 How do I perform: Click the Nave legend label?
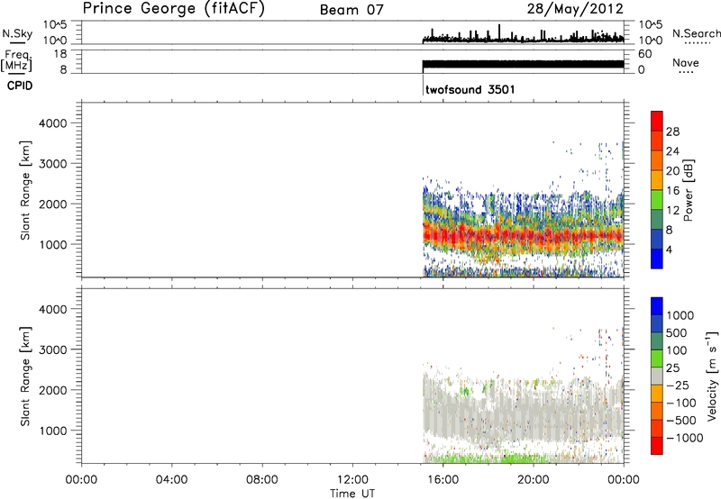(x=687, y=61)
